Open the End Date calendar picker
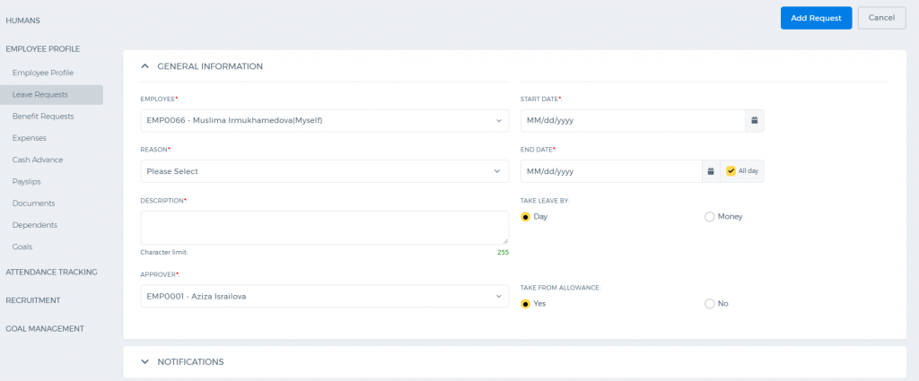 click(711, 171)
